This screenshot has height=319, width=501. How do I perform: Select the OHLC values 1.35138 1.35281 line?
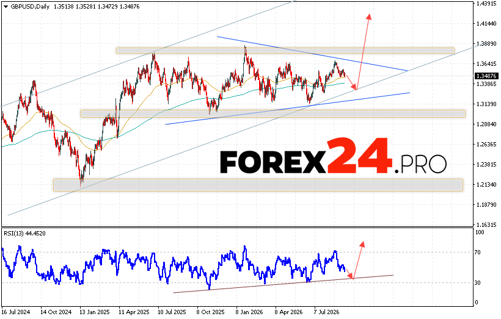coord(97,7)
